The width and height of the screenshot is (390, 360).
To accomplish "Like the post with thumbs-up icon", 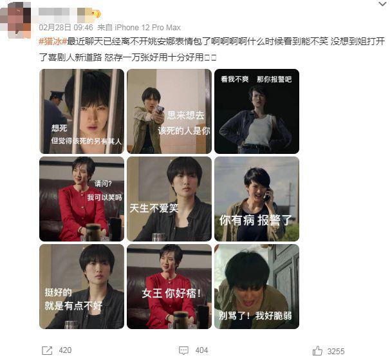I will point(317,351).
